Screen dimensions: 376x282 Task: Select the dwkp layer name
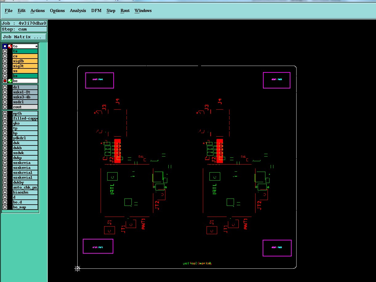pos(25,158)
